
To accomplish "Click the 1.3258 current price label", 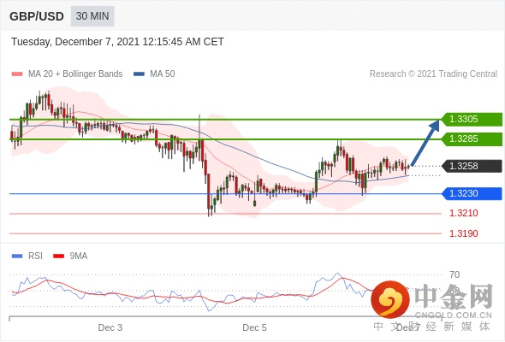I will pos(472,166).
